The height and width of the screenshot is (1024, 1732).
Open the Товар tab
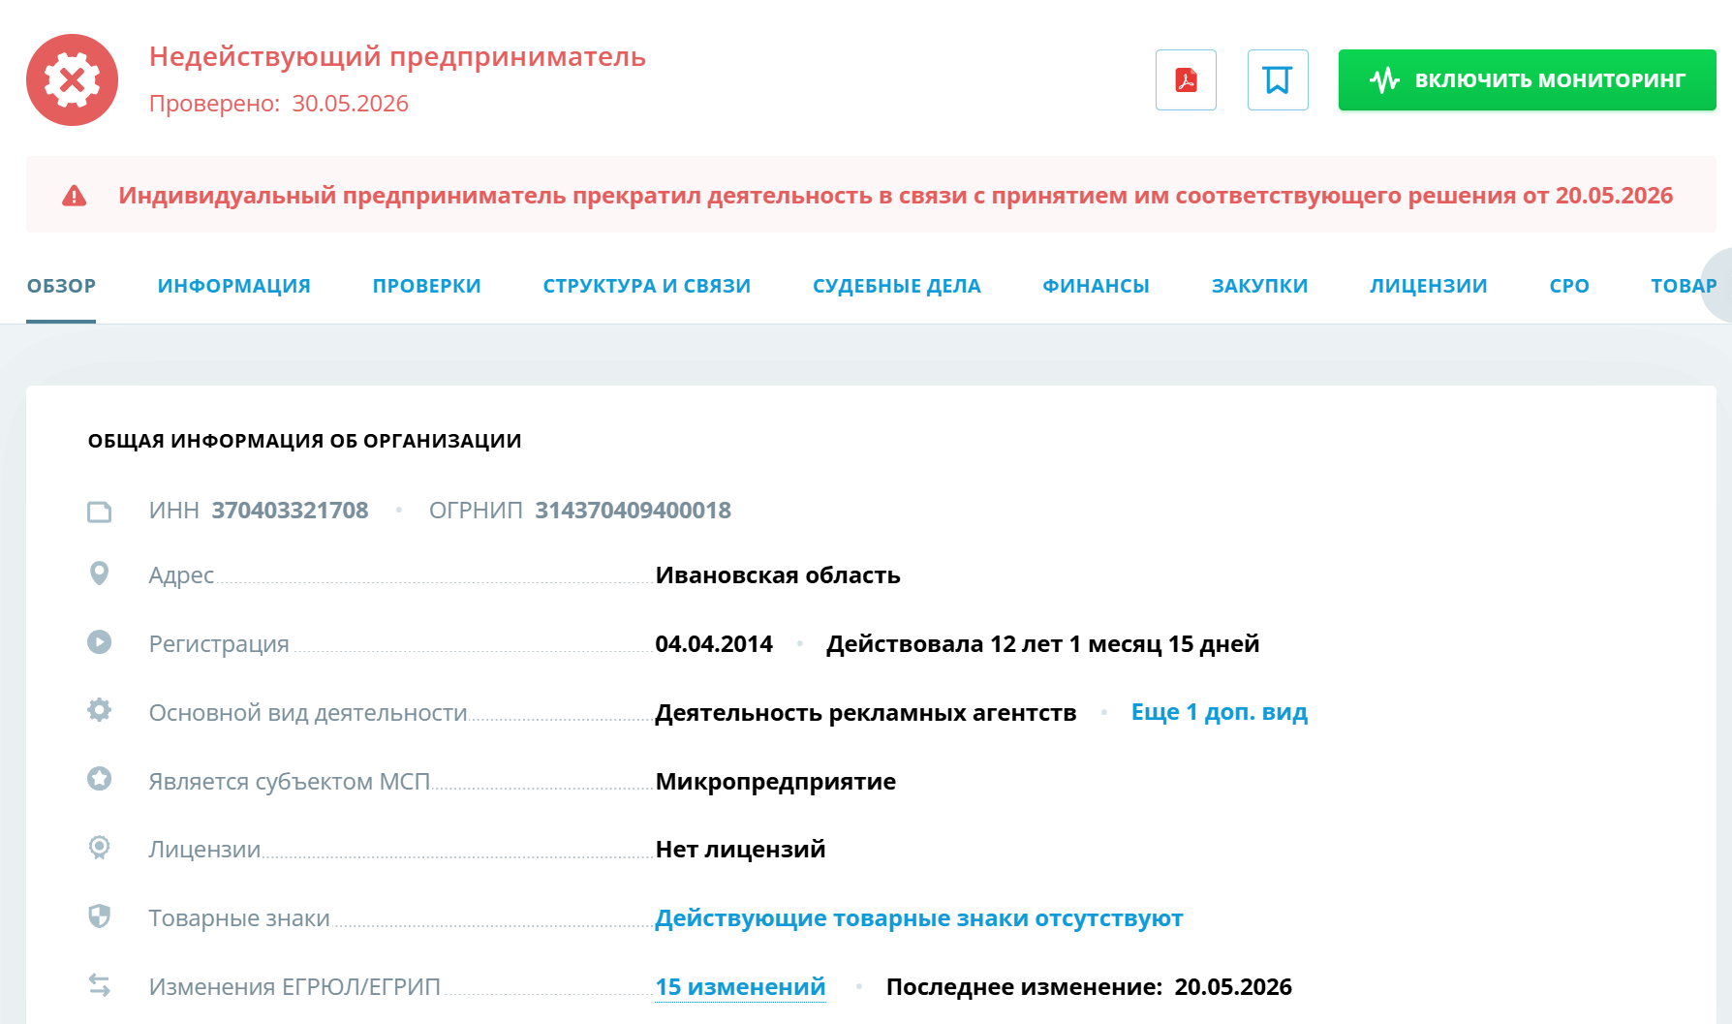[1684, 286]
